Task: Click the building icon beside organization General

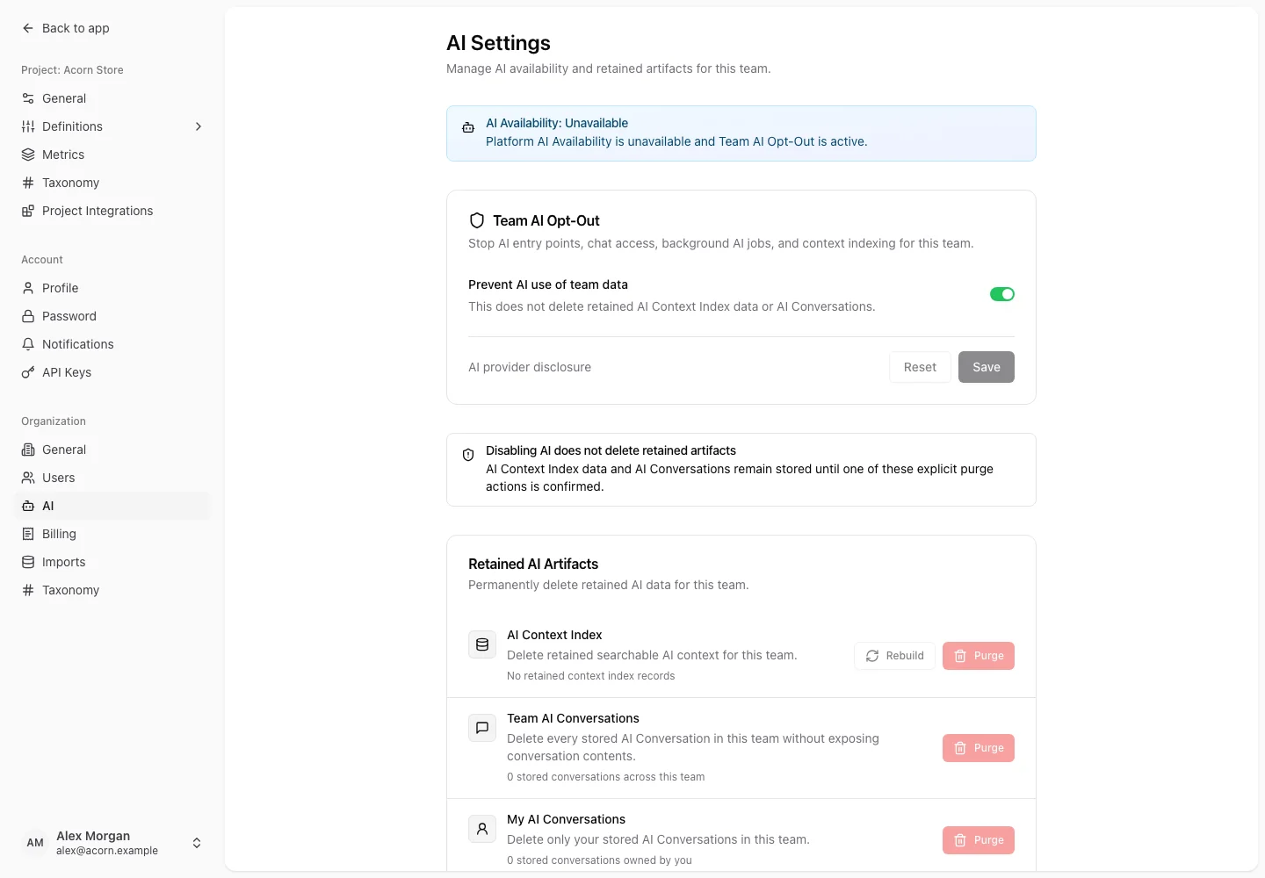Action: (x=28, y=450)
